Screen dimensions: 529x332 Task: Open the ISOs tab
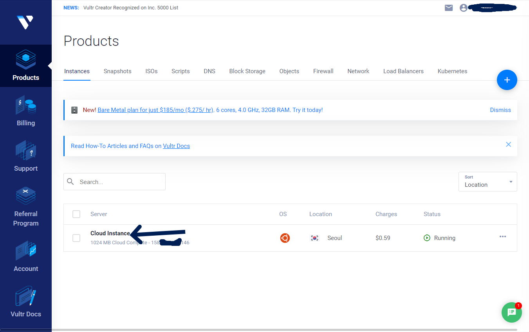[x=152, y=71]
